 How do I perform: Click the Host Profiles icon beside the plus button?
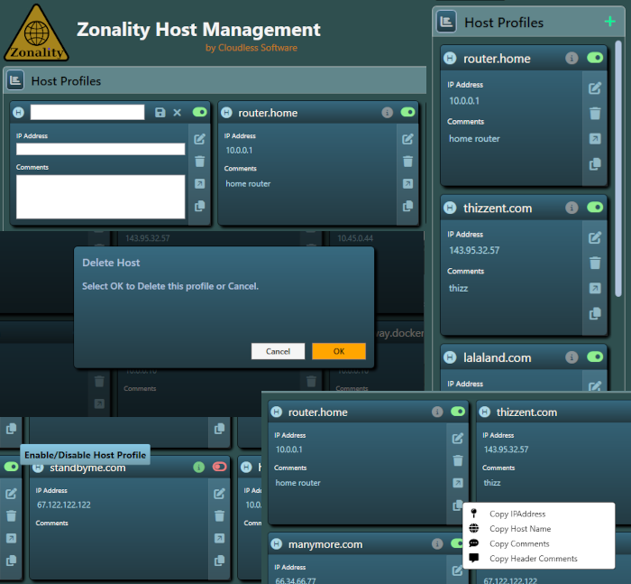(x=447, y=22)
